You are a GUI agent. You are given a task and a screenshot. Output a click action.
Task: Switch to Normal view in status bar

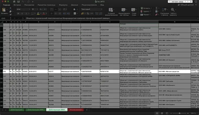point(157,113)
